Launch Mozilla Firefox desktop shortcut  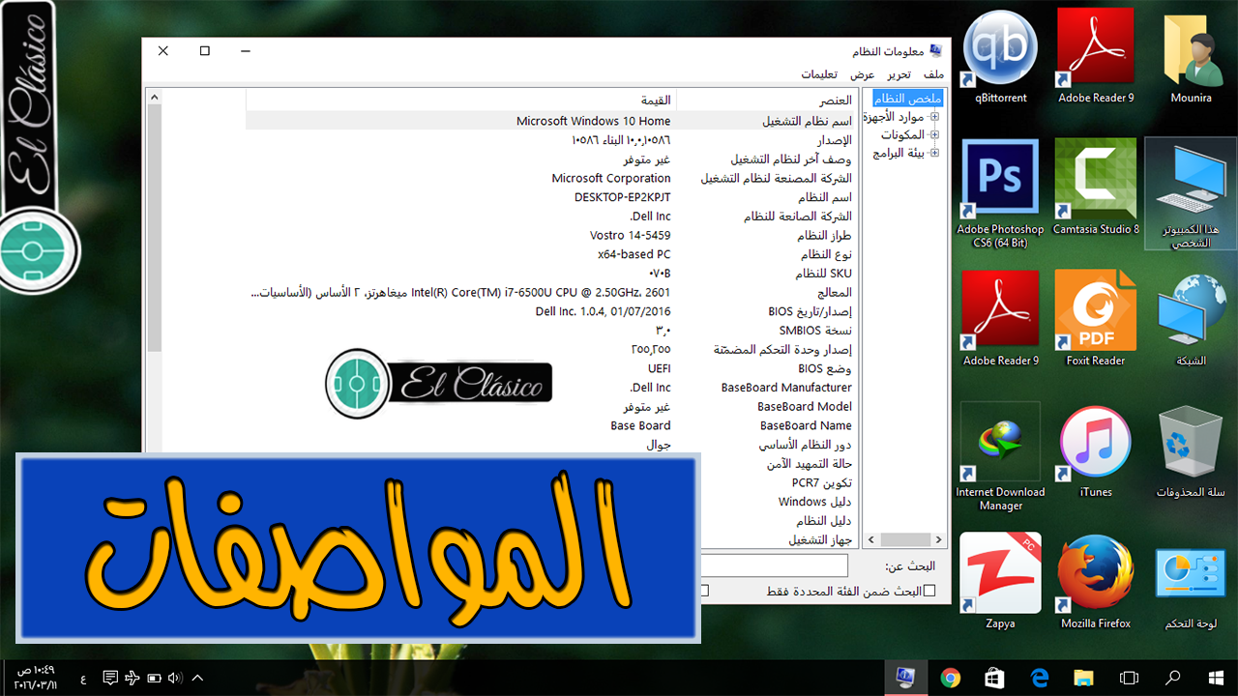1096,581
